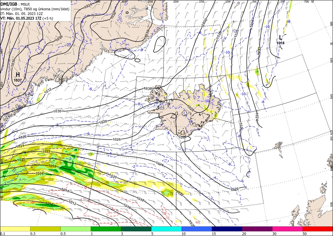Click the '-12' temperature contour label
333x236 pixels.
tap(26, 47)
